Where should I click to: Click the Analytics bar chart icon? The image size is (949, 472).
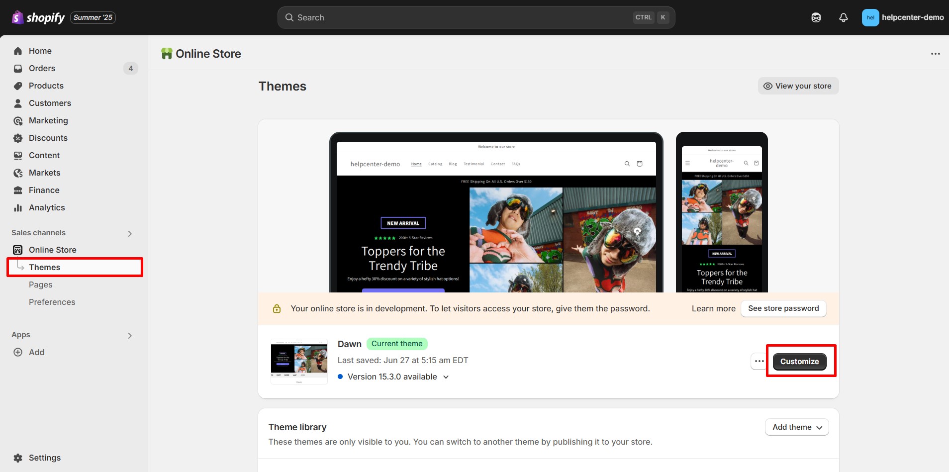[18, 207]
